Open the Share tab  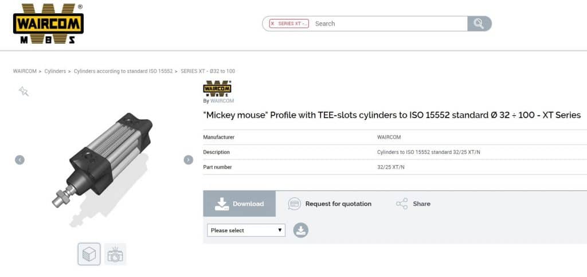coord(413,204)
